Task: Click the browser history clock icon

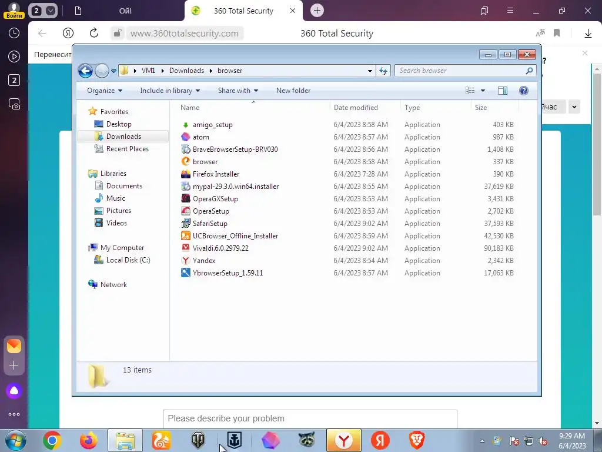Action: pos(14,33)
